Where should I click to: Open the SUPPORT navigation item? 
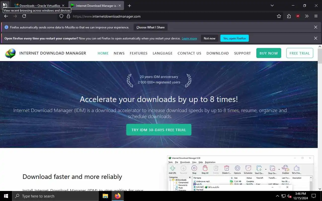[x=243, y=53]
